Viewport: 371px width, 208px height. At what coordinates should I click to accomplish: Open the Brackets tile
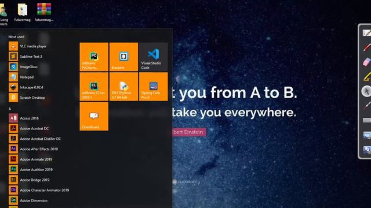tap(123, 57)
